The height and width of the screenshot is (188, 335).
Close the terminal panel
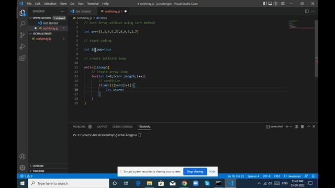coord(314,126)
